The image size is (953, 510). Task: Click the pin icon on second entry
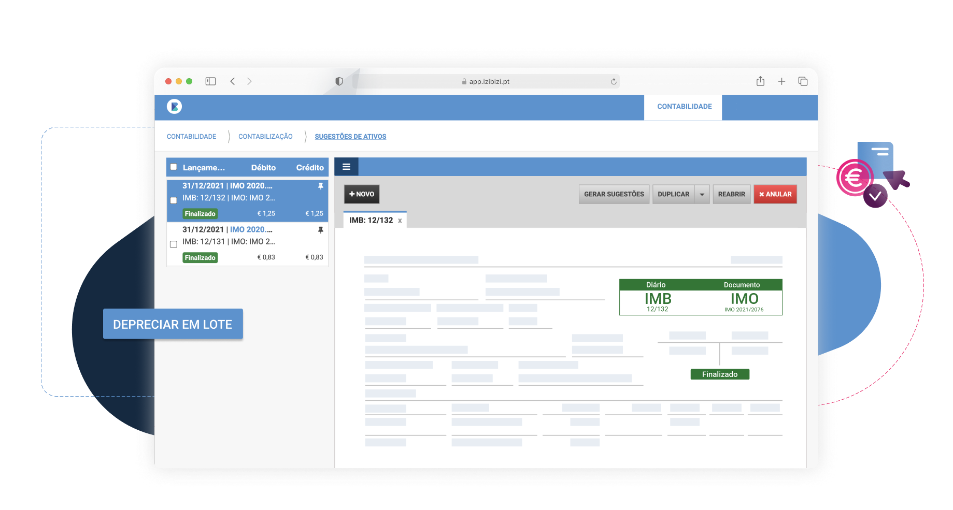[x=320, y=230]
